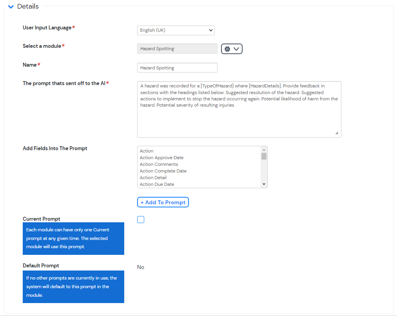
Task: Open the settings dropdown arrow next to the gear
Action: pyautogui.click(x=236, y=49)
